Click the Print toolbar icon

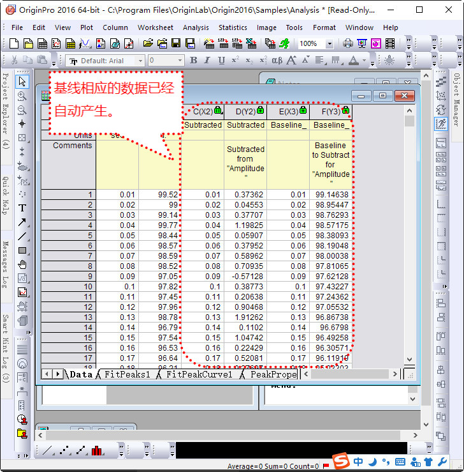point(348,43)
